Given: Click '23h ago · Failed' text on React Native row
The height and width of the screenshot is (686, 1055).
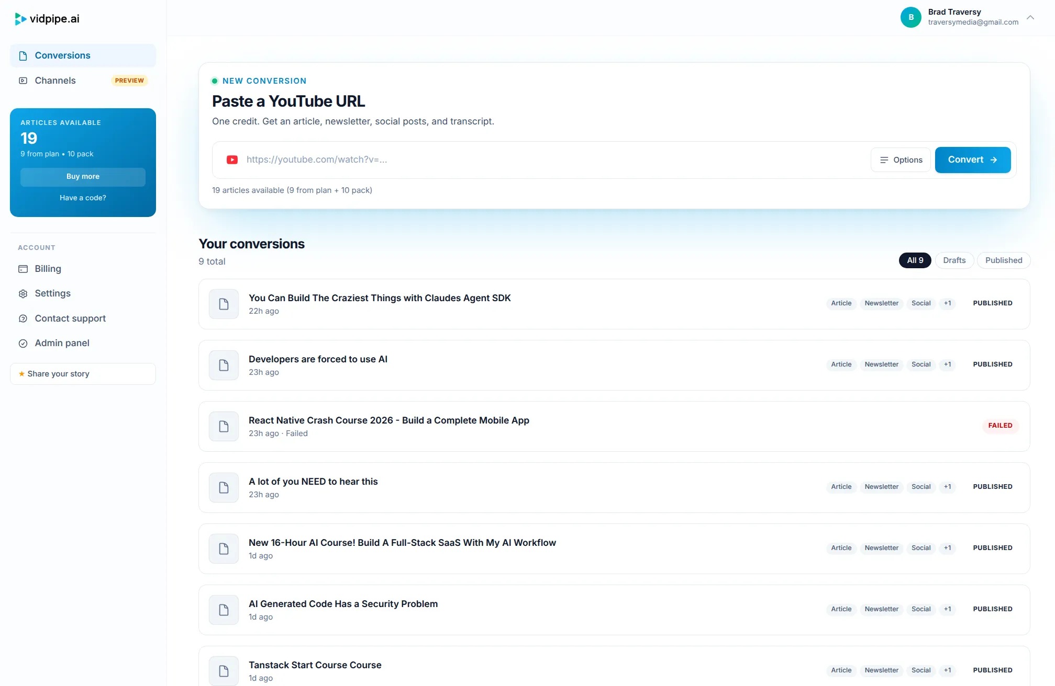Looking at the screenshot, I should coord(278,433).
